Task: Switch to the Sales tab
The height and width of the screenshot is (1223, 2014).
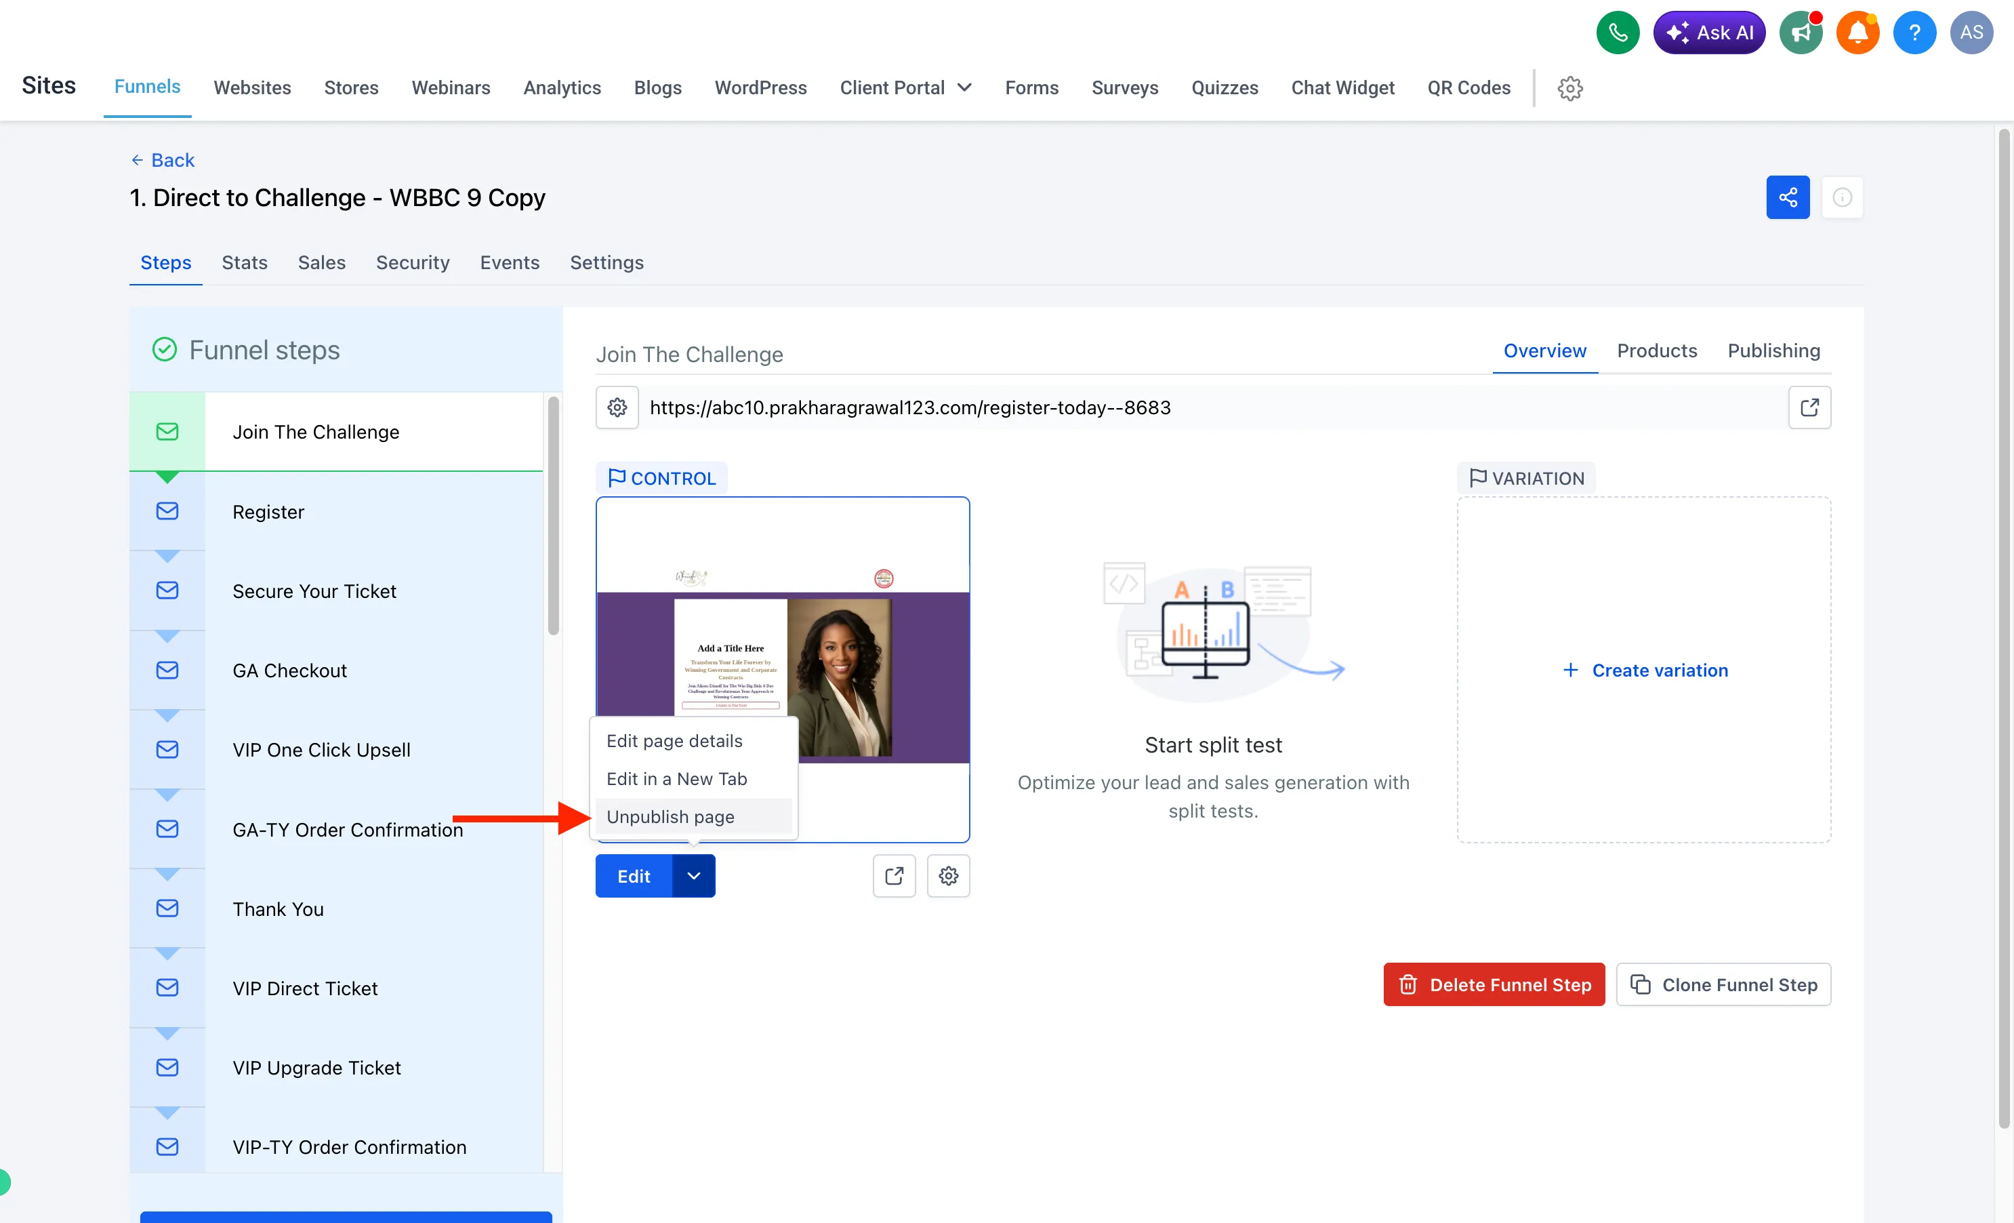Action: 321,262
